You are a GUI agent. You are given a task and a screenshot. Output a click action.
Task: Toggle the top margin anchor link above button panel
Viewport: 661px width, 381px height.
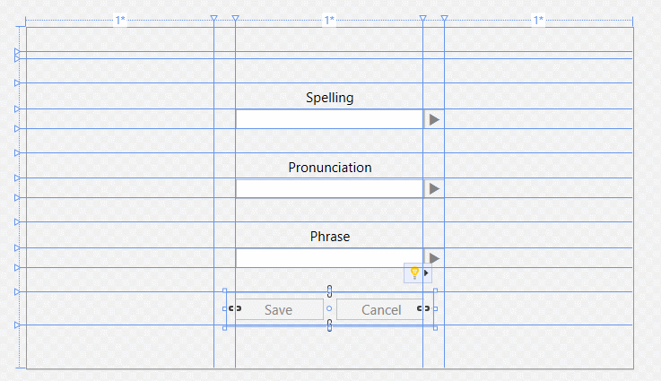tap(330, 291)
